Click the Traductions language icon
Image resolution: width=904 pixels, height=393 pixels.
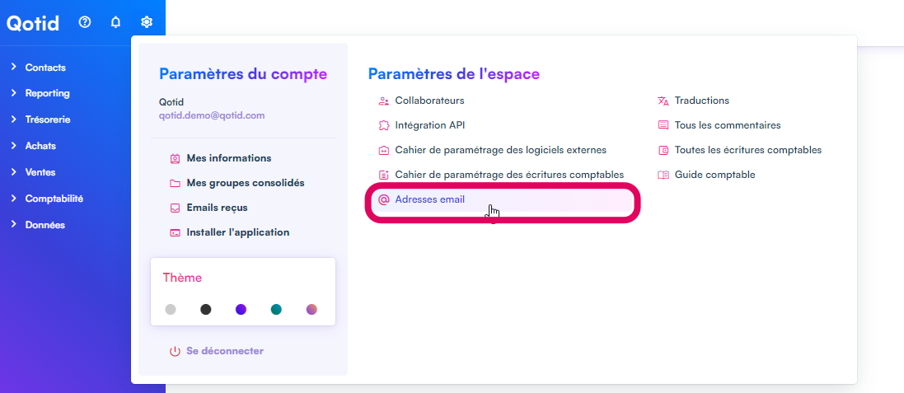tap(663, 101)
